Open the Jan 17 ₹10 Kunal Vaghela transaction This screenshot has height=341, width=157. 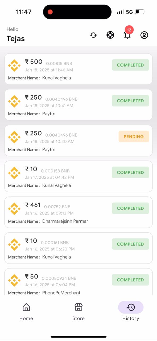pos(78,176)
